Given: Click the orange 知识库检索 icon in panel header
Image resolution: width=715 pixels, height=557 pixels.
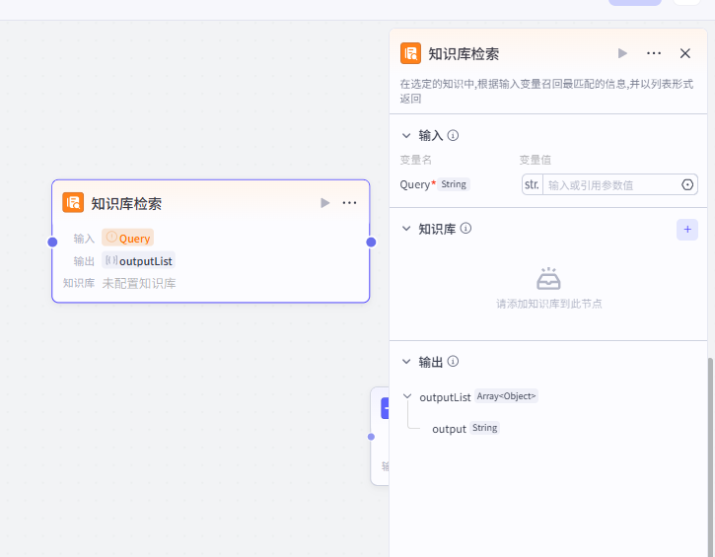Looking at the screenshot, I should (410, 53).
